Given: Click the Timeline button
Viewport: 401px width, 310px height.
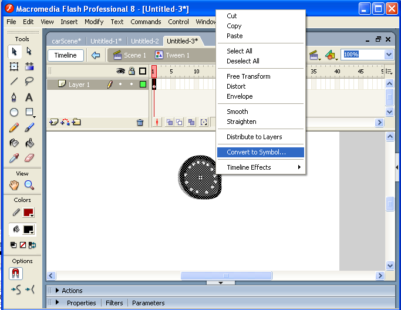Looking at the screenshot, I should (x=66, y=55).
